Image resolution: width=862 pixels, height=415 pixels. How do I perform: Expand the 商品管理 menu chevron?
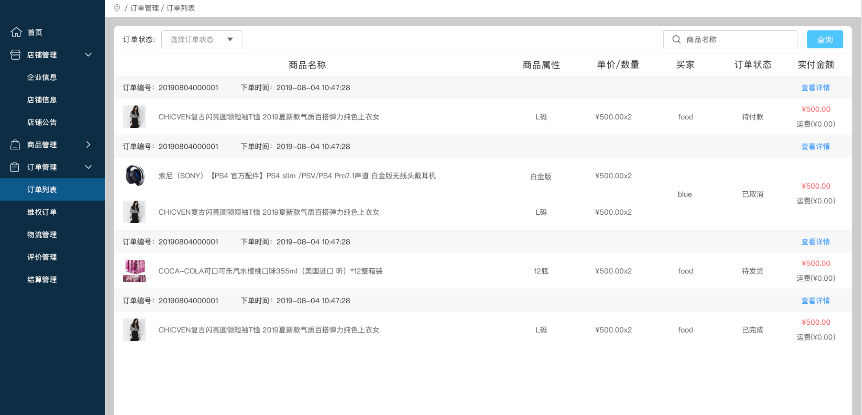tap(88, 145)
